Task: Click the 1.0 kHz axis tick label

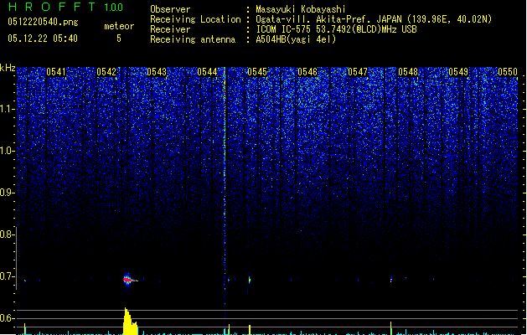Action: pos(7,151)
